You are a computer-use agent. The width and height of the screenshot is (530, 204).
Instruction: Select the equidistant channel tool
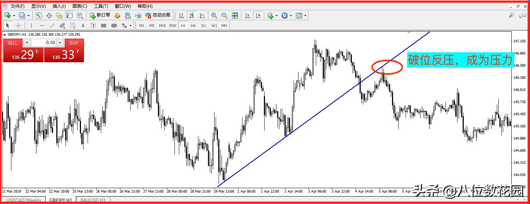click(x=62, y=25)
